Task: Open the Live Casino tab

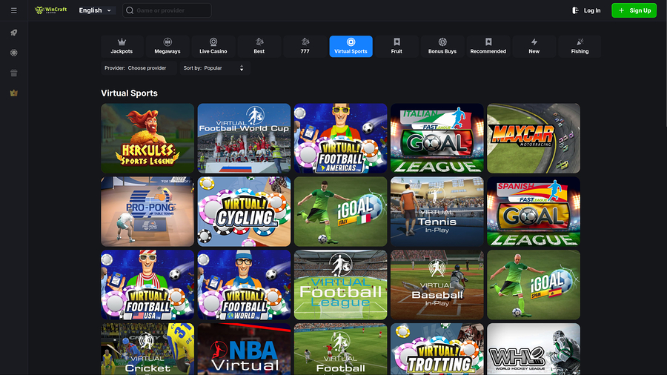Action: tap(213, 47)
